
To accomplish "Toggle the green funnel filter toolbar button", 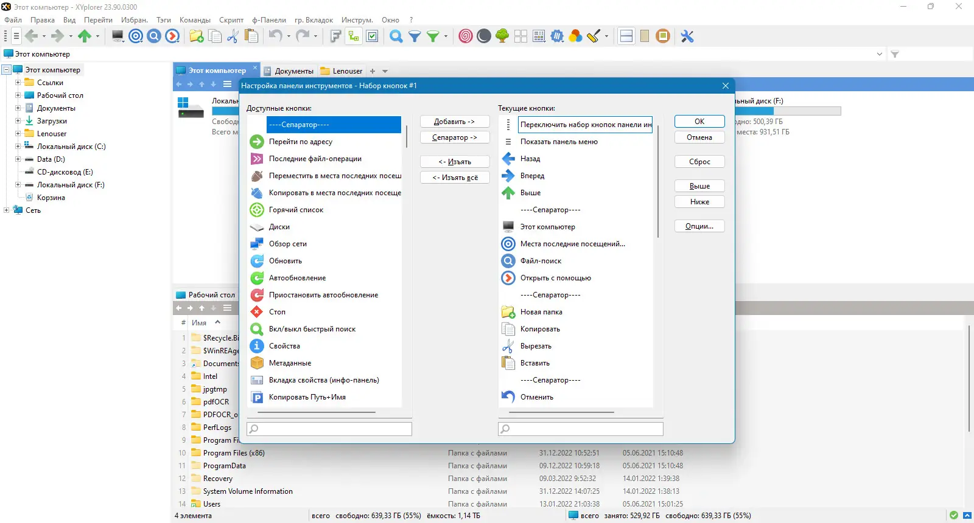I will [x=433, y=36].
